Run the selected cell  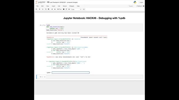click(x=60, y=9)
